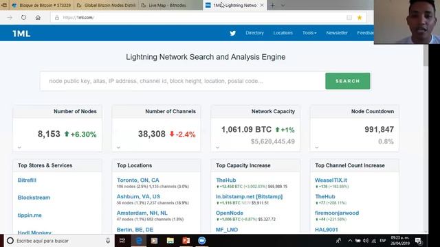Click the Windows Cortana search circle icon

click(x=10, y=241)
